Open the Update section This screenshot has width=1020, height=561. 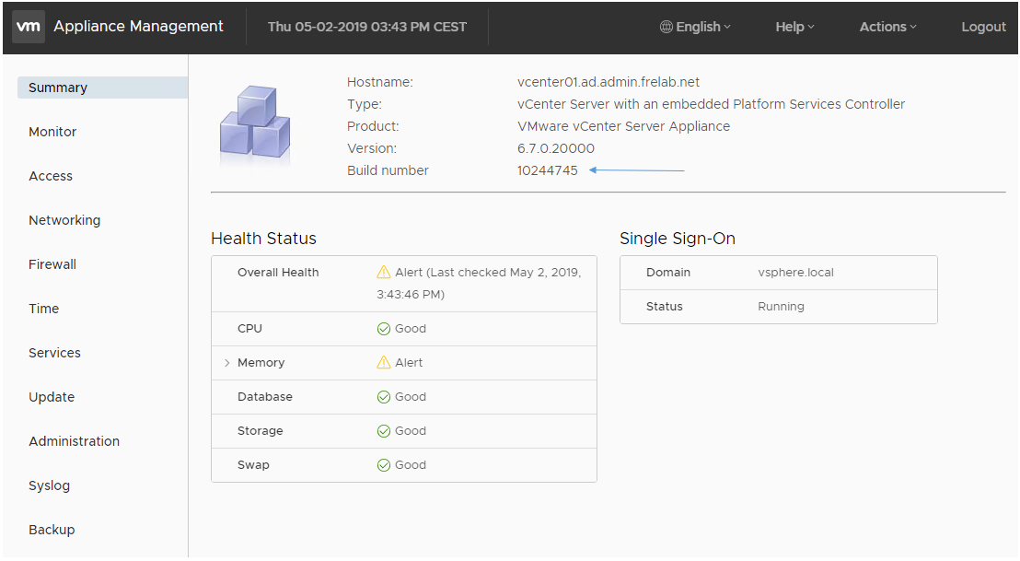[x=51, y=396]
